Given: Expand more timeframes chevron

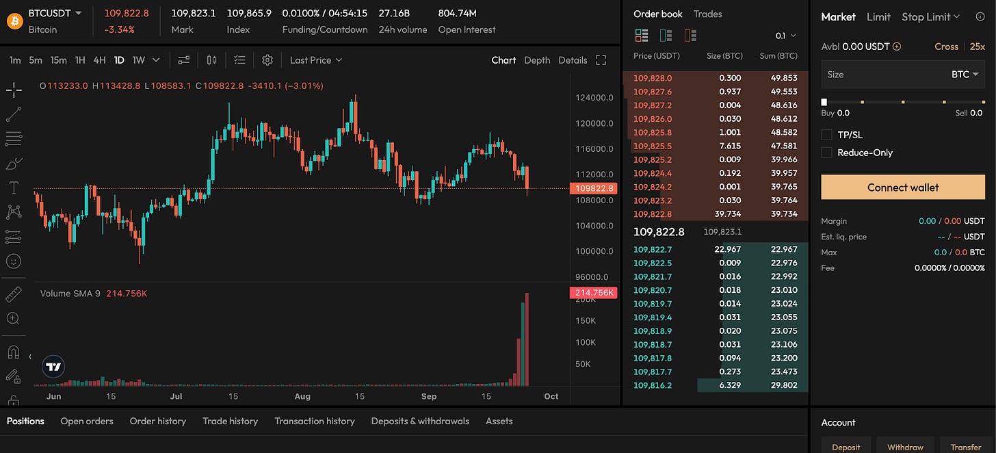Looking at the screenshot, I should click(156, 60).
